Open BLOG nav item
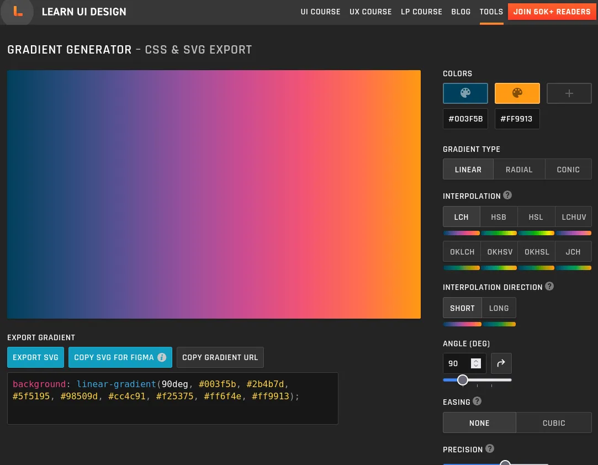Viewport: 598px width, 465px height. coord(461,12)
